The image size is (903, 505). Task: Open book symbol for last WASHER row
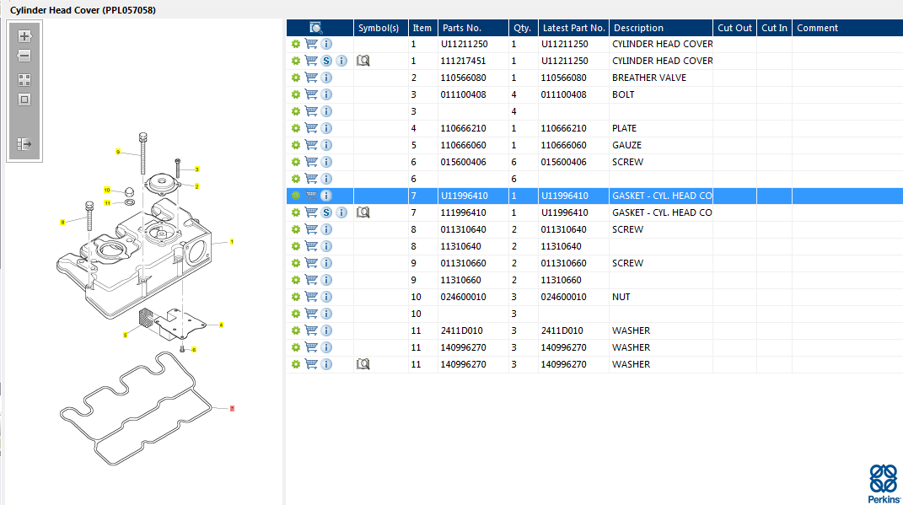363,364
